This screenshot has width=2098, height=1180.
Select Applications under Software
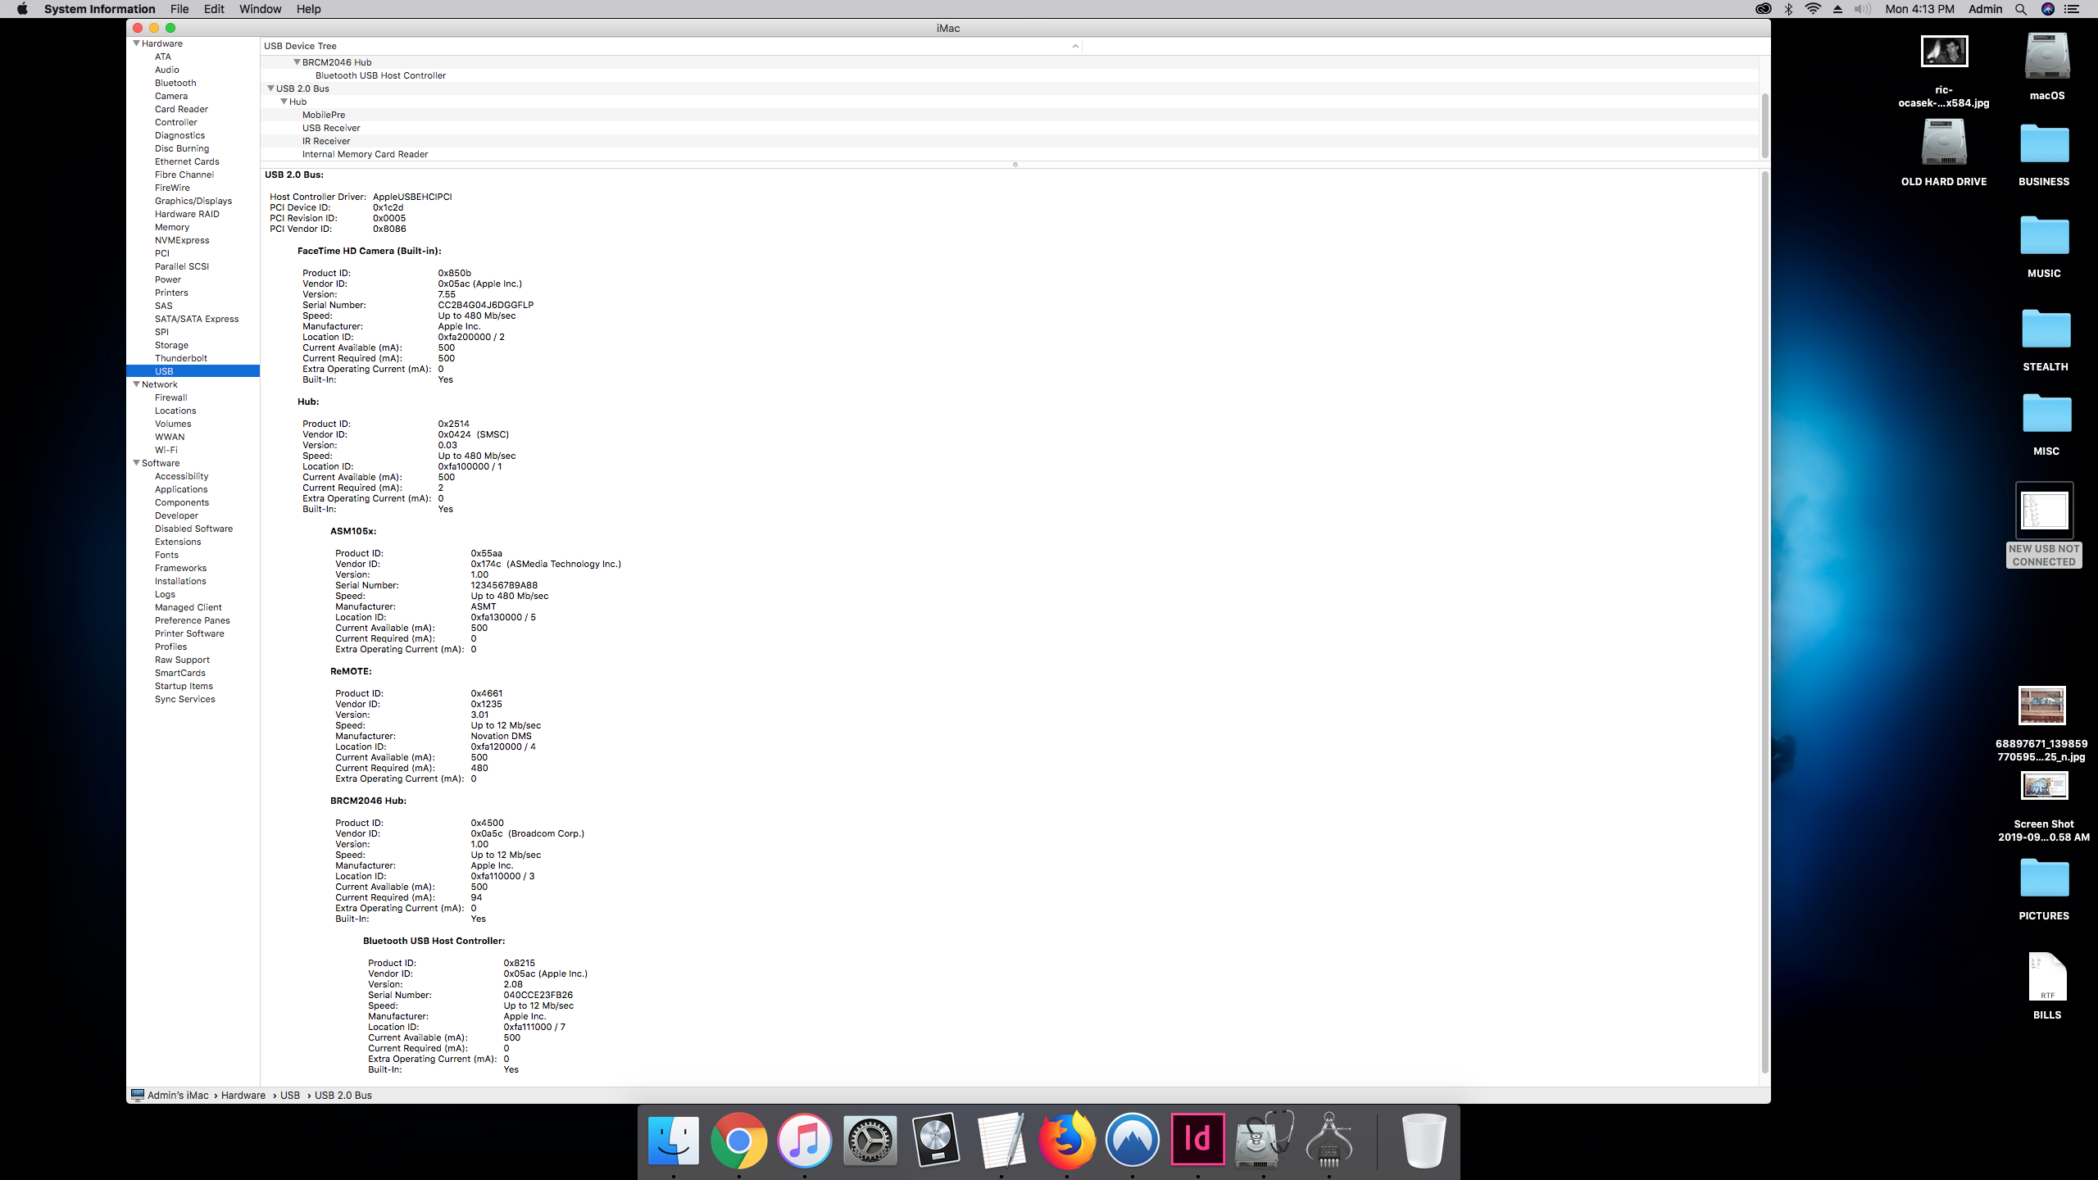click(181, 489)
